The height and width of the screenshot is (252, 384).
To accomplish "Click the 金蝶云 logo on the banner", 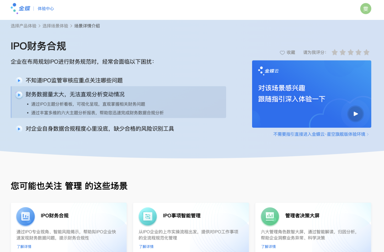I will [268, 71].
